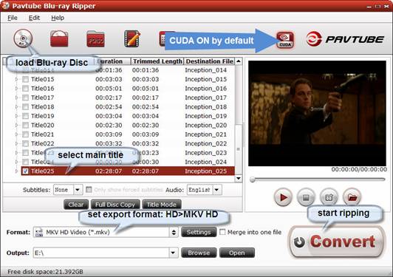Click the 00:05:01 duration of Title016

pyautogui.click(x=109, y=89)
